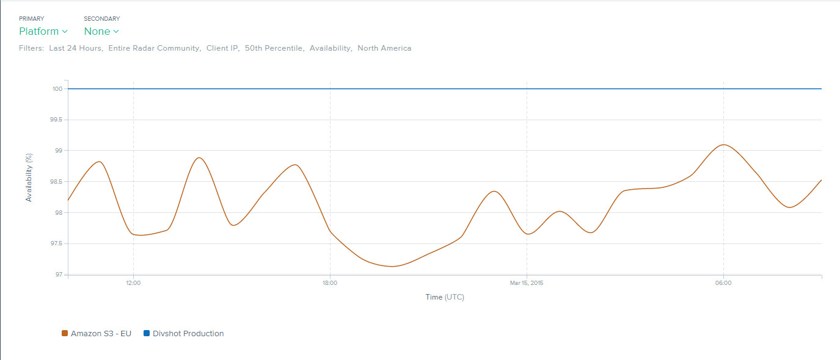This screenshot has width=840, height=360.
Task: Click the Client IP filter text
Action: point(222,48)
